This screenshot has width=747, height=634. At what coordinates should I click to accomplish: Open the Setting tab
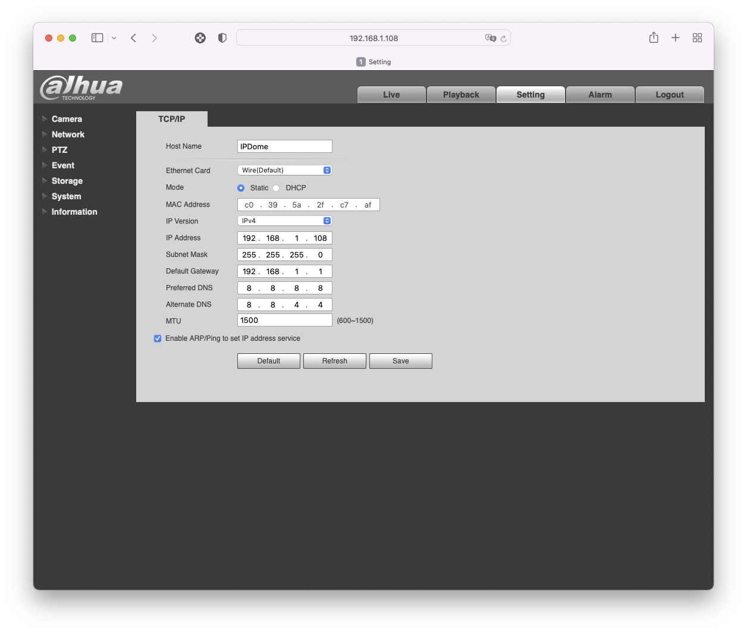(531, 95)
